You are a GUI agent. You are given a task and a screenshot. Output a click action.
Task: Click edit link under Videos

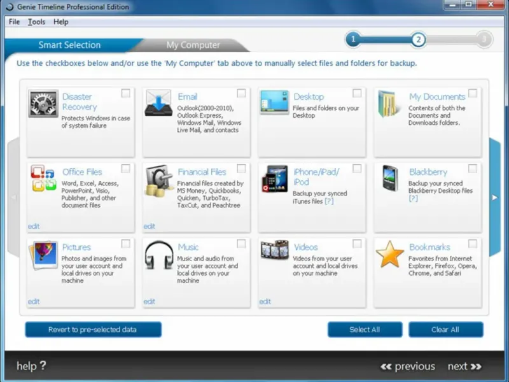pyautogui.click(x=265, y=301)
